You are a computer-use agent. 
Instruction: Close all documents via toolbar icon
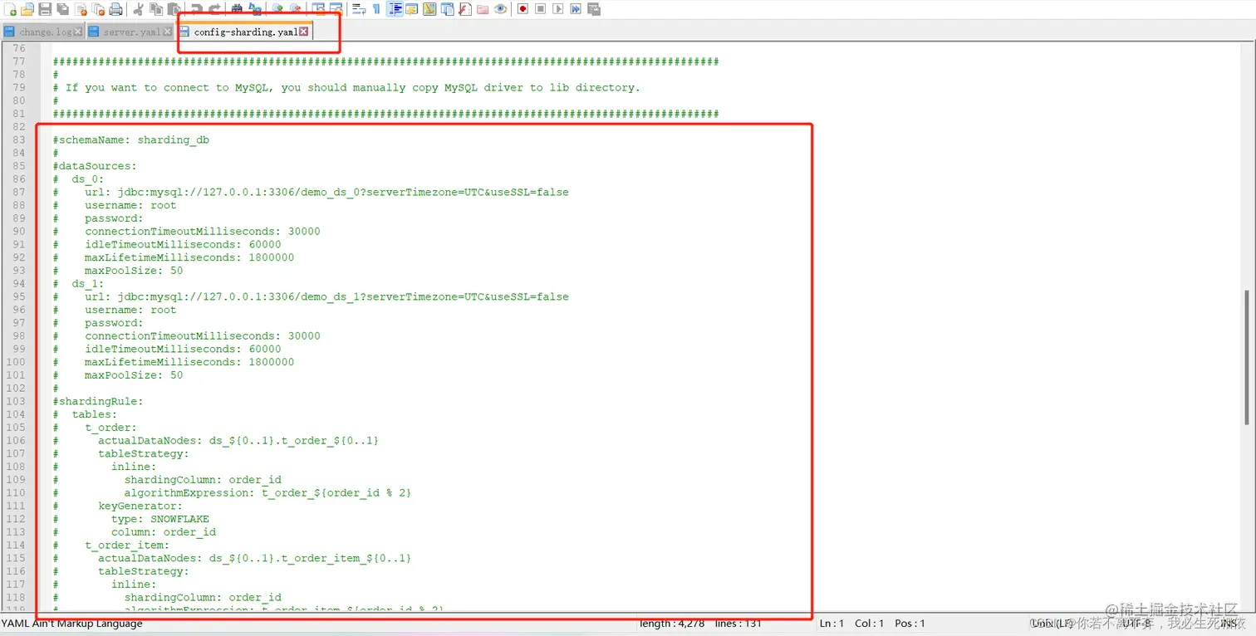pyautogui.click(x=98, y=9)
